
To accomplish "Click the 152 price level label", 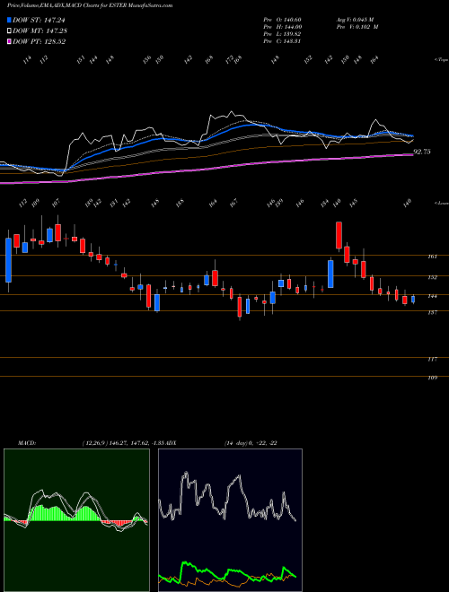I will pyautogui.click(x=432, y=277).
